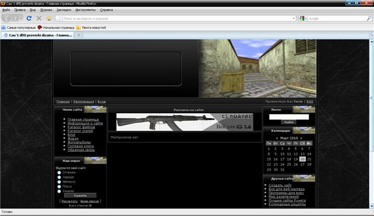Open 'Информация о сайте' in the site menu
This screenshot has height=216, width=374.
[85, 123]
